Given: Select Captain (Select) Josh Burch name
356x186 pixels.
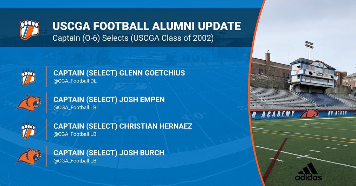Looking at the screenshot, I should tap(109, 153).
